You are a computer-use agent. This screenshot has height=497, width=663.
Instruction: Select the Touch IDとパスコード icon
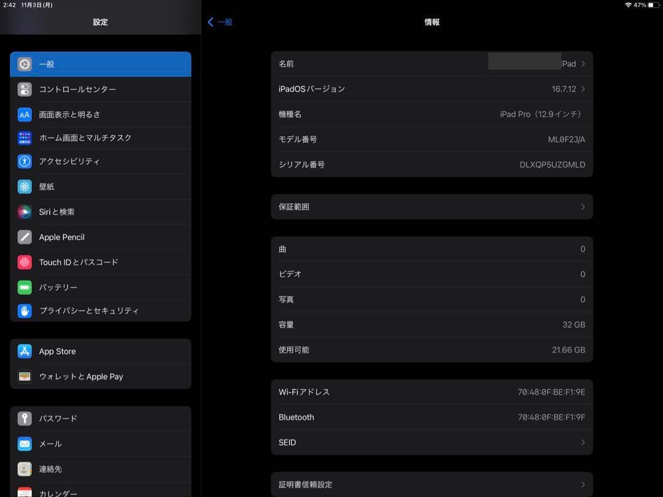(24, 262)
